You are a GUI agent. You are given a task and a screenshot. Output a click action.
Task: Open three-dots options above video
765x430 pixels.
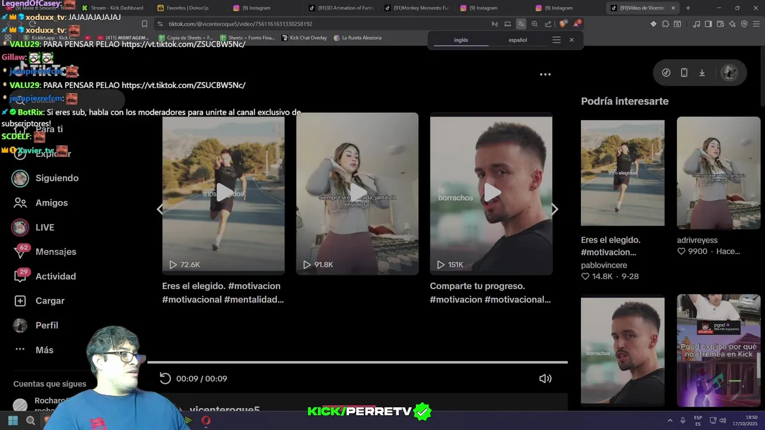[x=545, y=75]
